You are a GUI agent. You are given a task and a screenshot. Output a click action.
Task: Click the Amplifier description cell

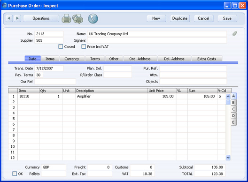point(111,96)
